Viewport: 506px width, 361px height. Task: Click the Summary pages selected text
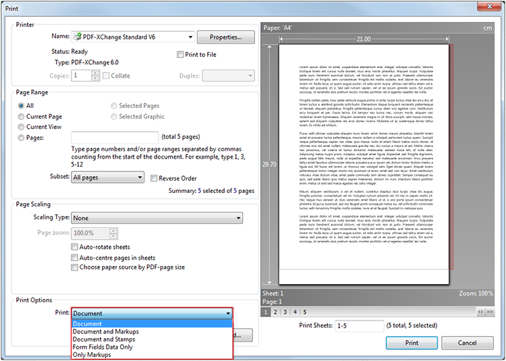tap(211, 191)
